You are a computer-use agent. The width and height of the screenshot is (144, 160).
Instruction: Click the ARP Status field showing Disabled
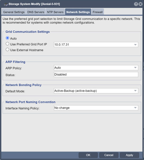[x=96, y=74]
